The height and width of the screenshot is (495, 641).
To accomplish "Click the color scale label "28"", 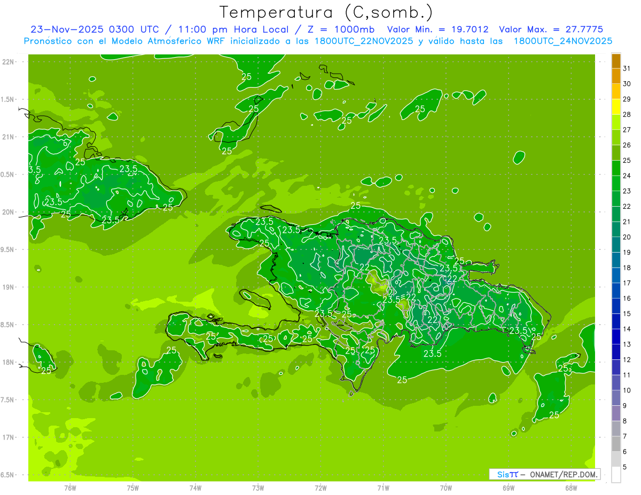I will [627, 114].
